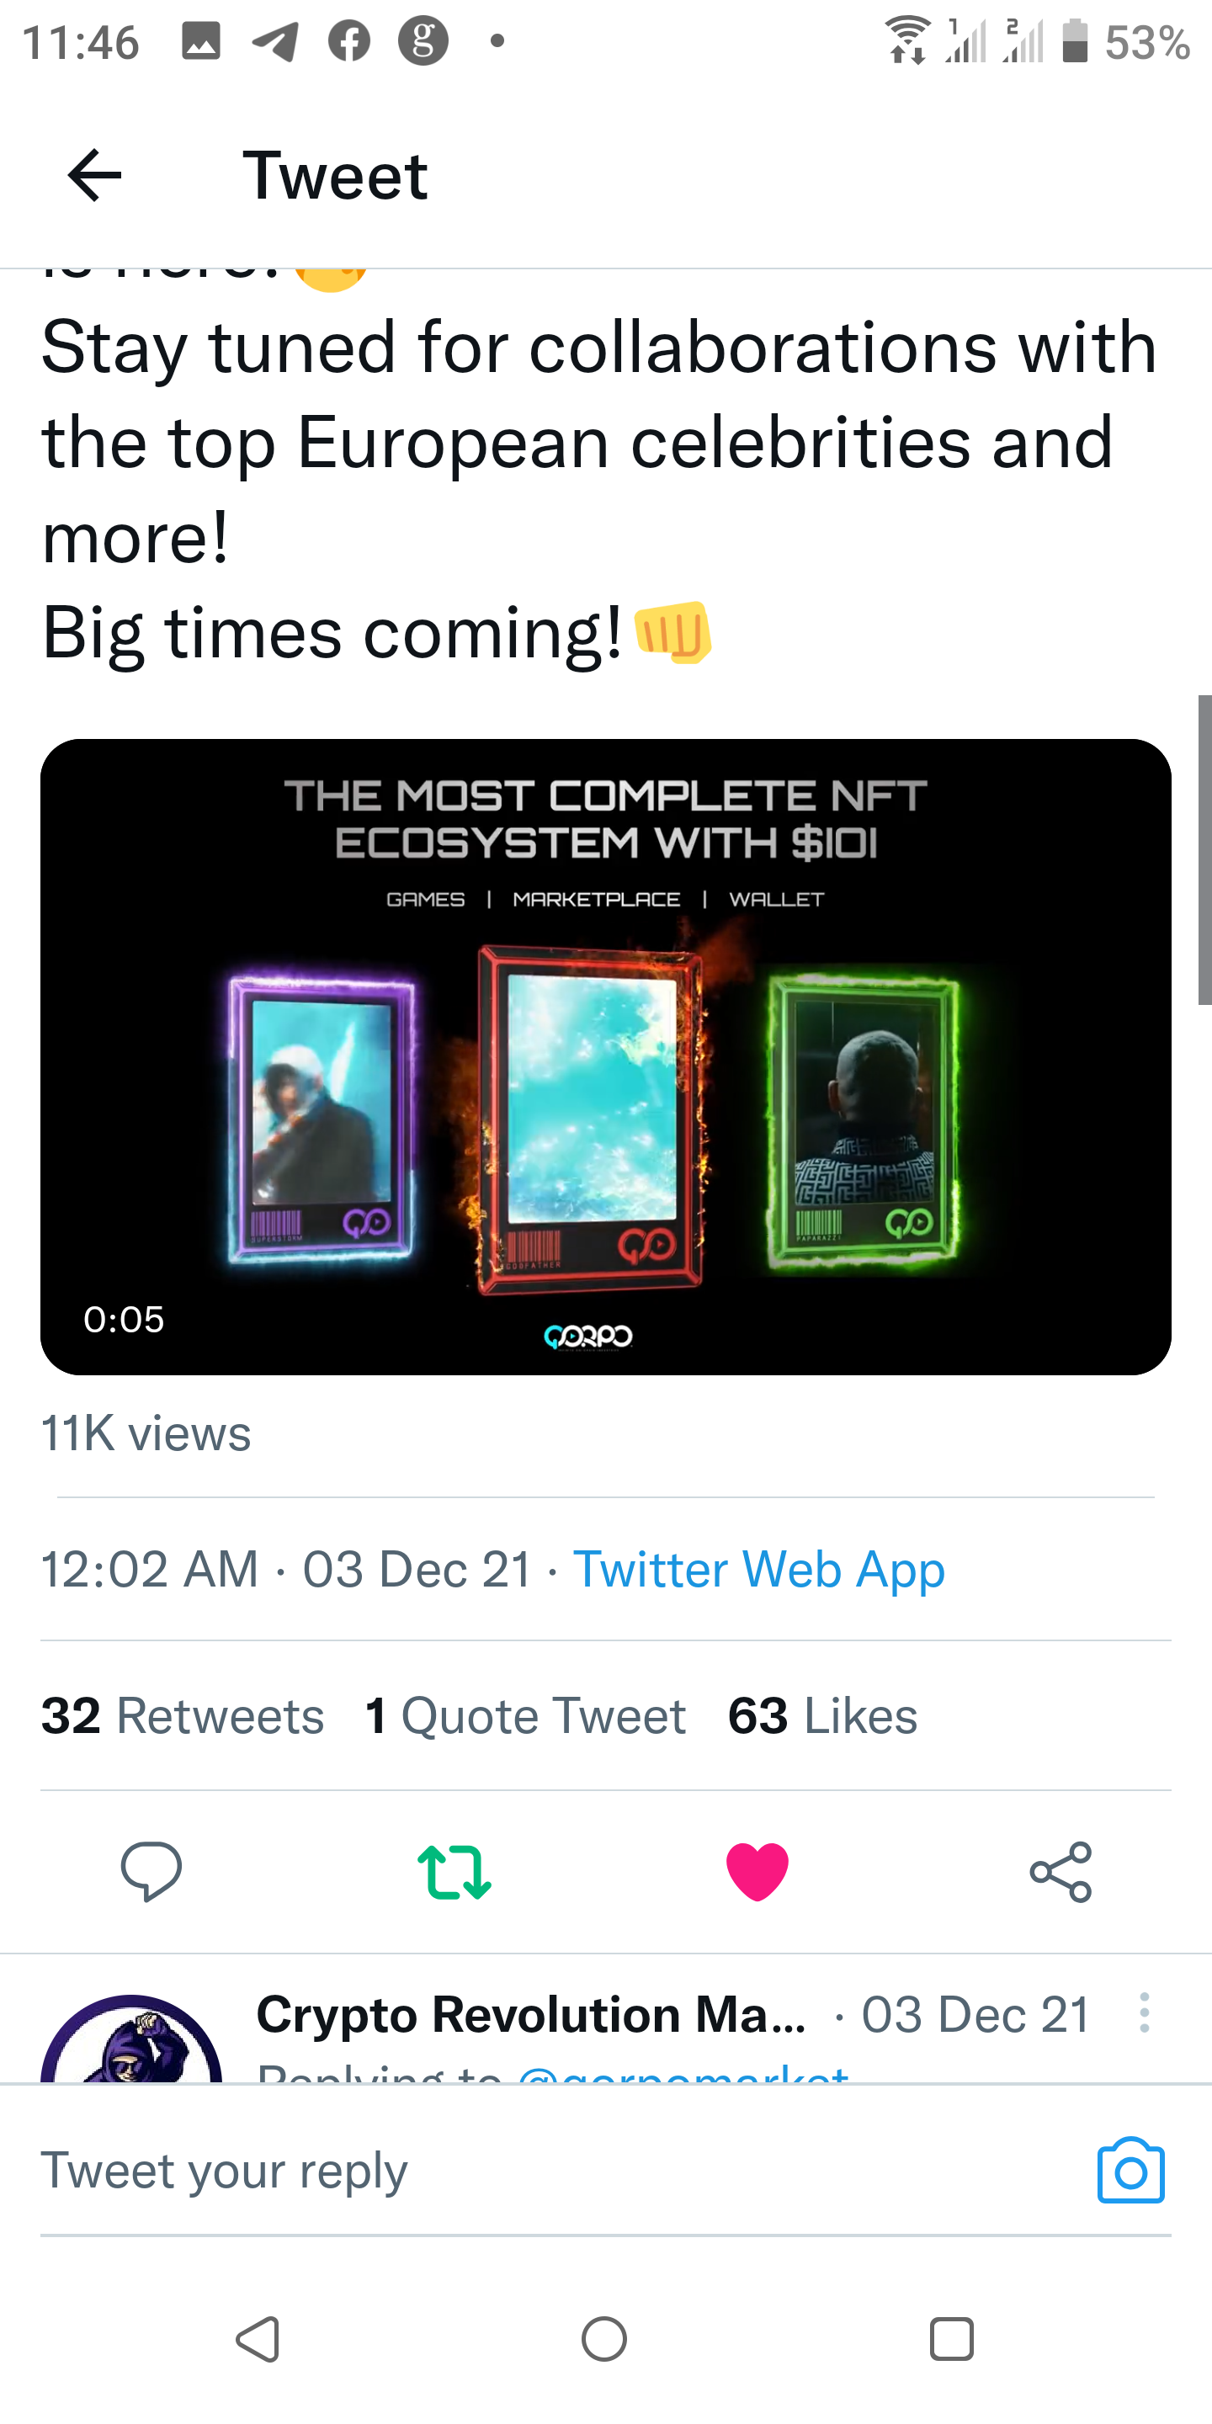Viewport: 1212px width, 2424px height.
Task: Tap the page scrollbar handle
Action: tap(1204, 848)
